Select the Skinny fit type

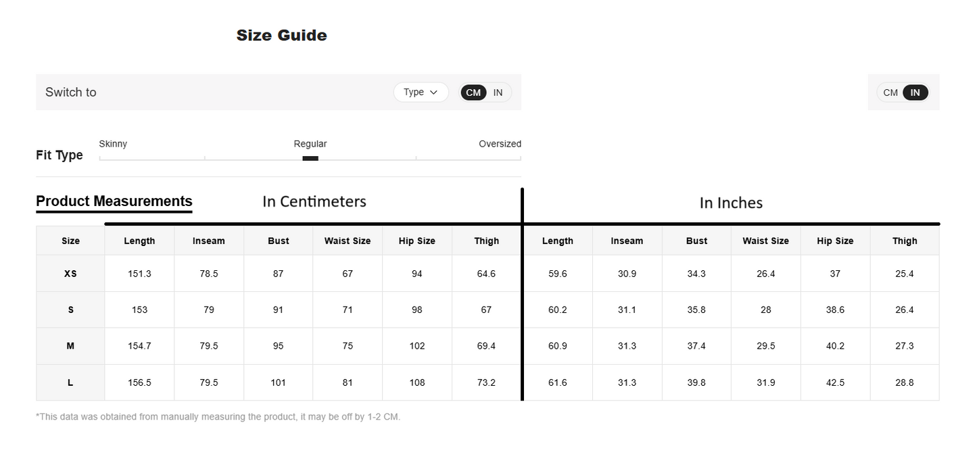click(113, 144)
